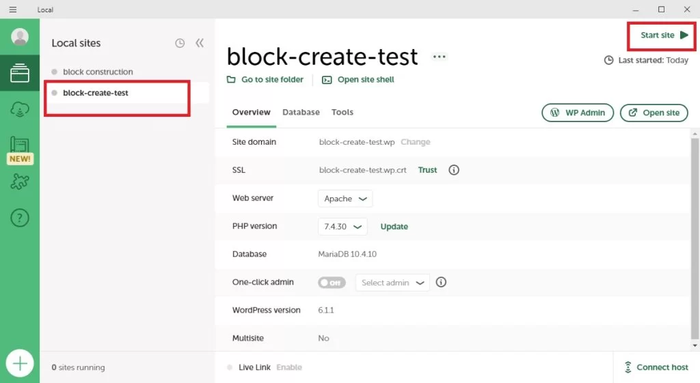
Task: Collapse the Local sites sidebar
Action: (200, 43)
